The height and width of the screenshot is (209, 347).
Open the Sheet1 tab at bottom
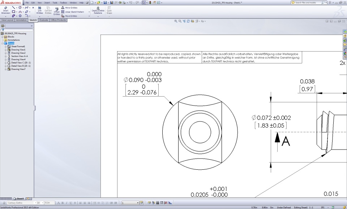point(19,199)
